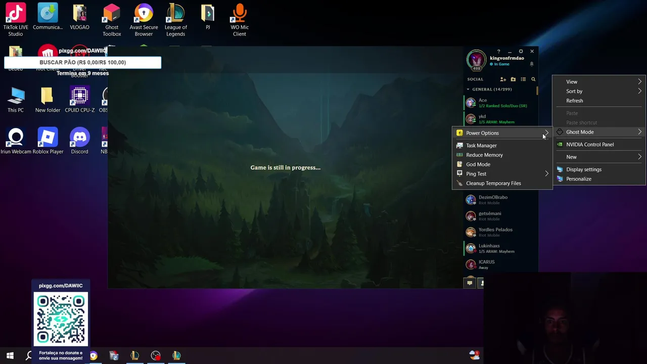647x364 pixels.
Task: Open the Communica... desktop shortcut
Action: (x=48, y=18)
